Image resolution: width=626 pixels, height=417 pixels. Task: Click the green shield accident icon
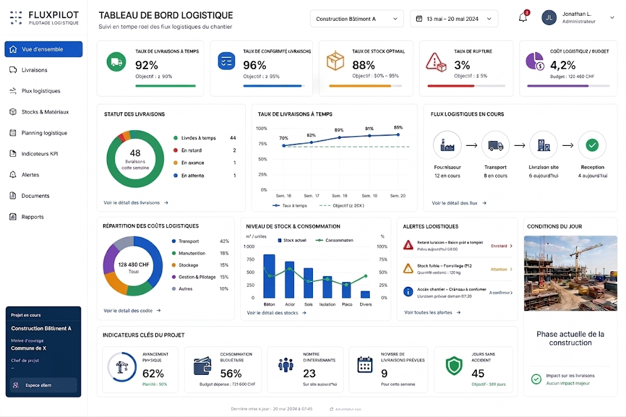(x=454, y=366)
